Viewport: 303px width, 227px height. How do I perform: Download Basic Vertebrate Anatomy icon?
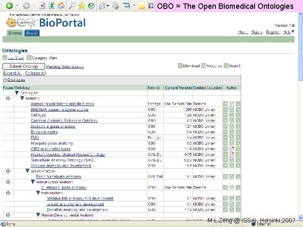[225, 177]
